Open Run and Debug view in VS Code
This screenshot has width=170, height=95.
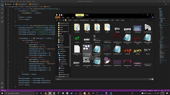[2, 17]
